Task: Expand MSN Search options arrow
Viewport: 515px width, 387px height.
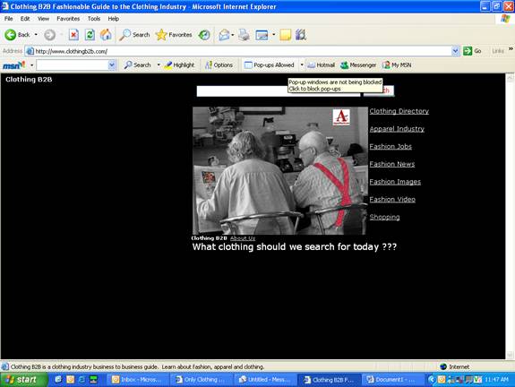Action: pyautogui.click(x=159, y=65)
